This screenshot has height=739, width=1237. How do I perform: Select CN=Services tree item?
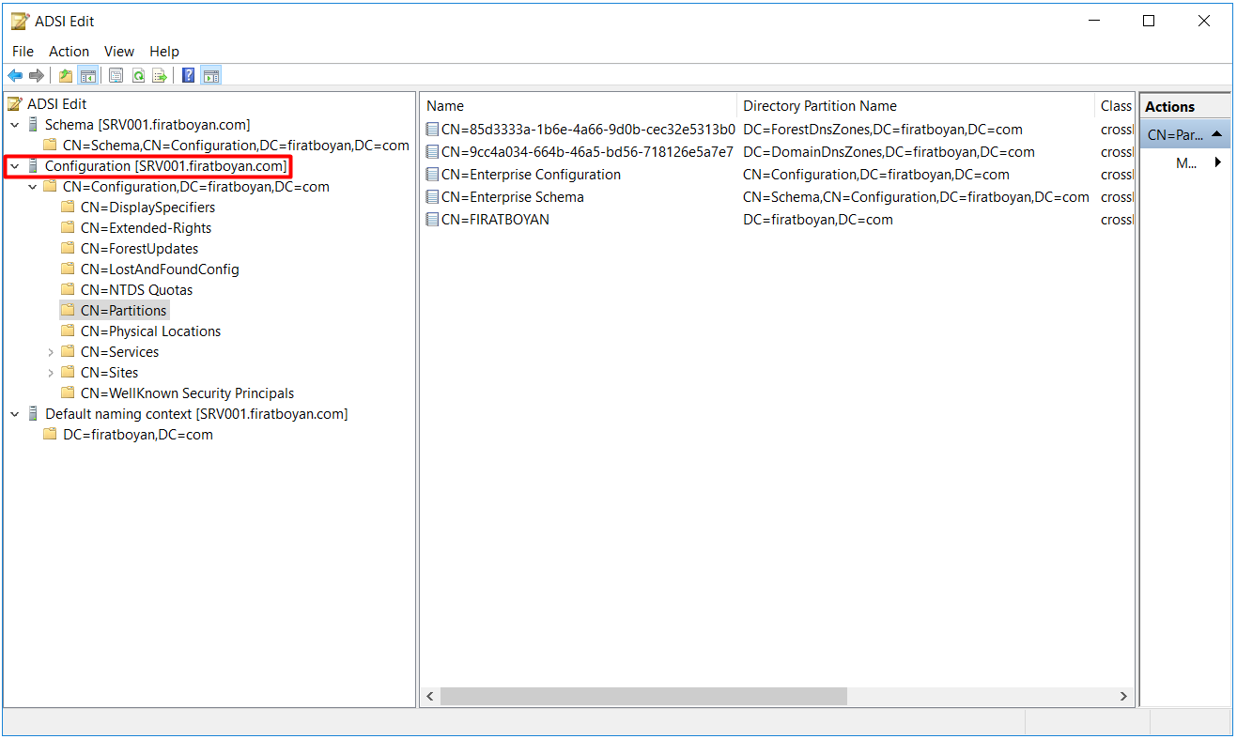point(119,352)
